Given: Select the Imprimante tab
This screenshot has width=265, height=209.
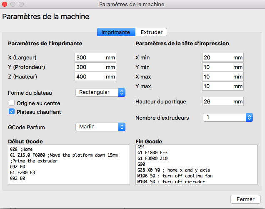Looking at the screenshot, I should click(116, 32).
